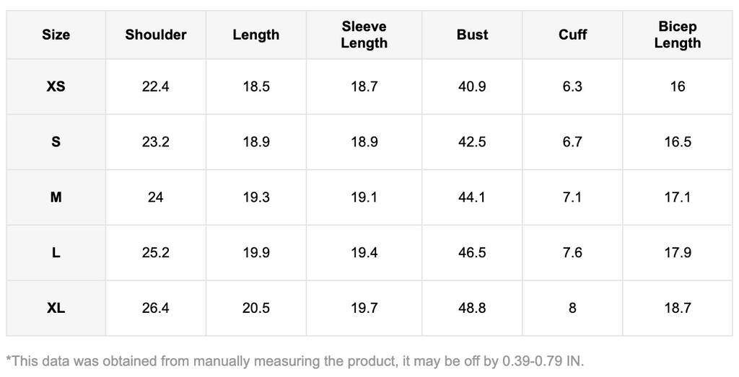Click the XL length value 20.5

[x=256, y=309]
